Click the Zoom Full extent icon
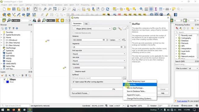The width and height of the screenshot is (199, 112). (x=55, y=9)
